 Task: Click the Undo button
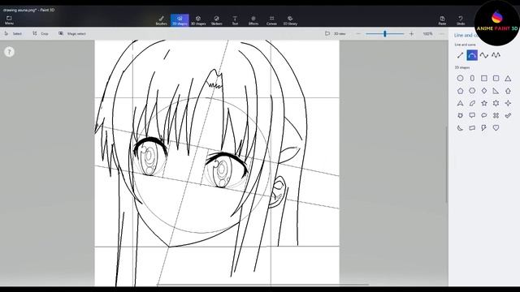pyautogui.click(x=461, y=20)
